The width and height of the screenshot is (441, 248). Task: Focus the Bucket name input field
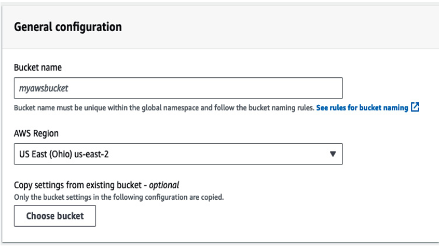click(178, 88)
